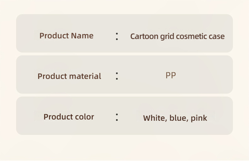Select the "Cartoon grid cosmetic case" text
Image resolution: width=249 pixels, height=161 pixels.
177,36
